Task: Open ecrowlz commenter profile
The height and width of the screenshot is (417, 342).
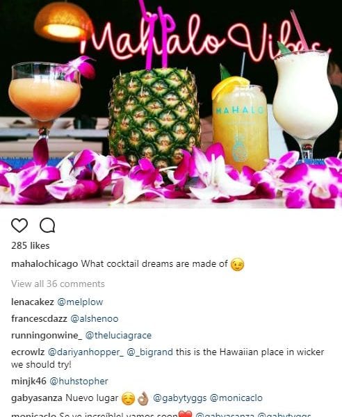Action: (28, 352)
